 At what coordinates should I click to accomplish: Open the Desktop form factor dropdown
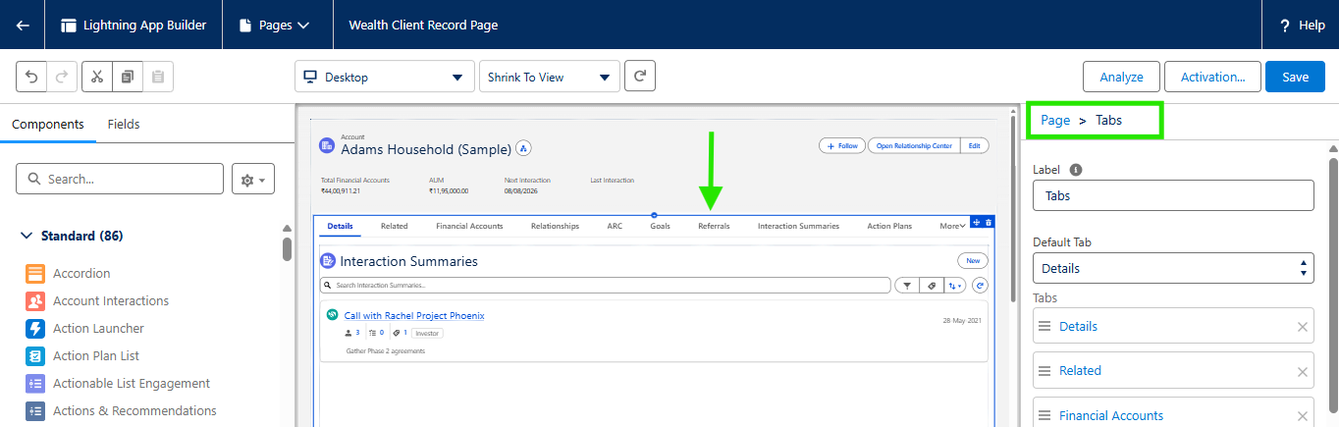[383, 78]
